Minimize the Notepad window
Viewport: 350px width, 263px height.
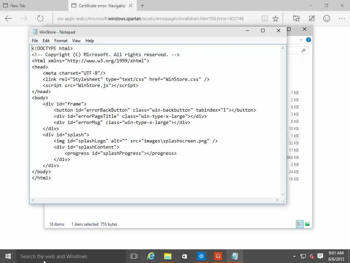(x=247, y=30)
